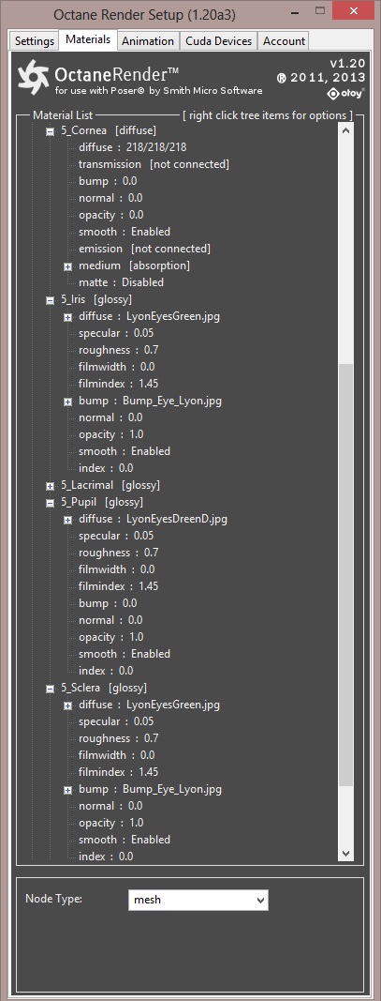Select the 5_Pupil [glossy] tree item

103,502
